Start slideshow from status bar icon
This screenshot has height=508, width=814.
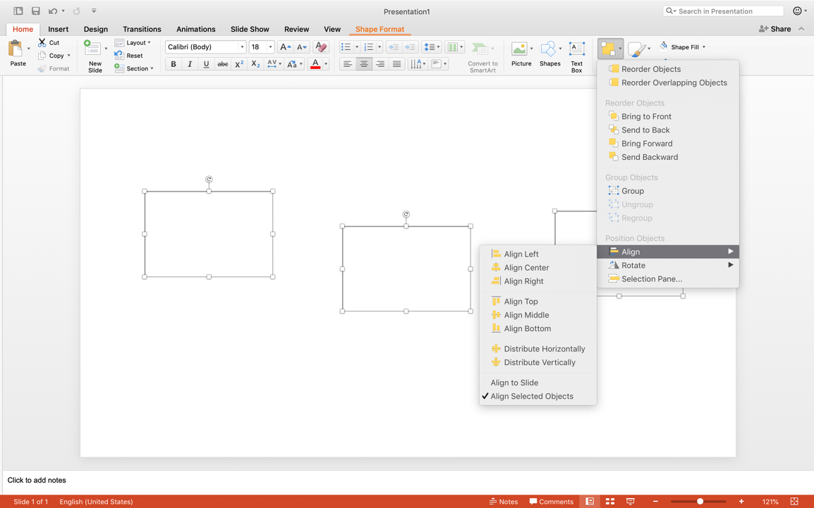click(630, 501)
